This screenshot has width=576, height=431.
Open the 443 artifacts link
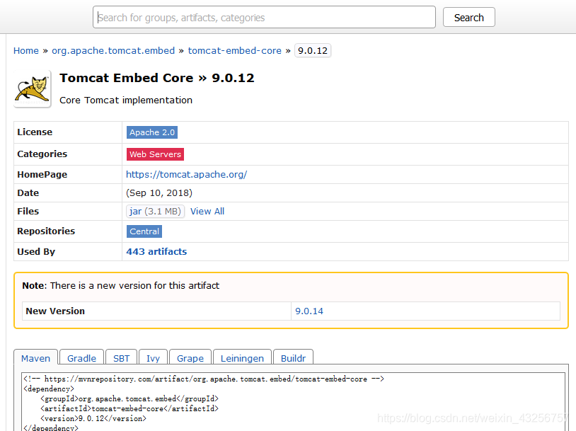pyautogui.click(x=156, y=252)
